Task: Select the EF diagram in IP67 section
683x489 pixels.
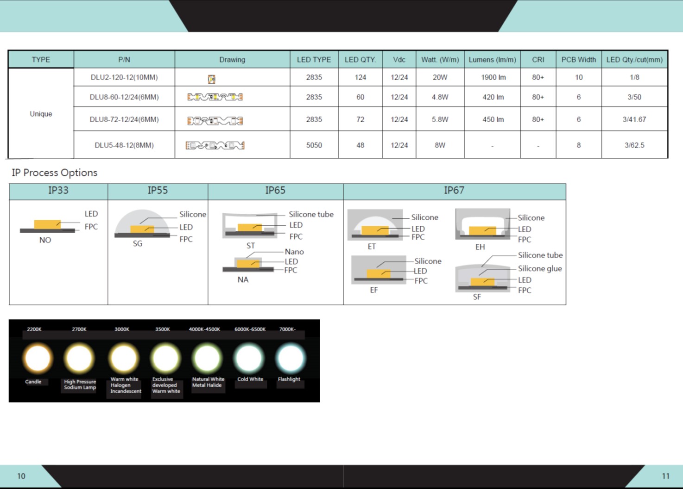Action: pyautogui.click(x=378, y=271)
